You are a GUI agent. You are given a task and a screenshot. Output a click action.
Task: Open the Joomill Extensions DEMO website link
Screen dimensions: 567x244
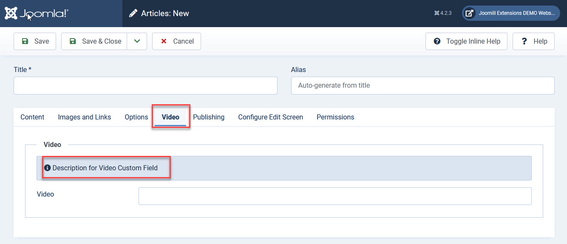[511, 13]
